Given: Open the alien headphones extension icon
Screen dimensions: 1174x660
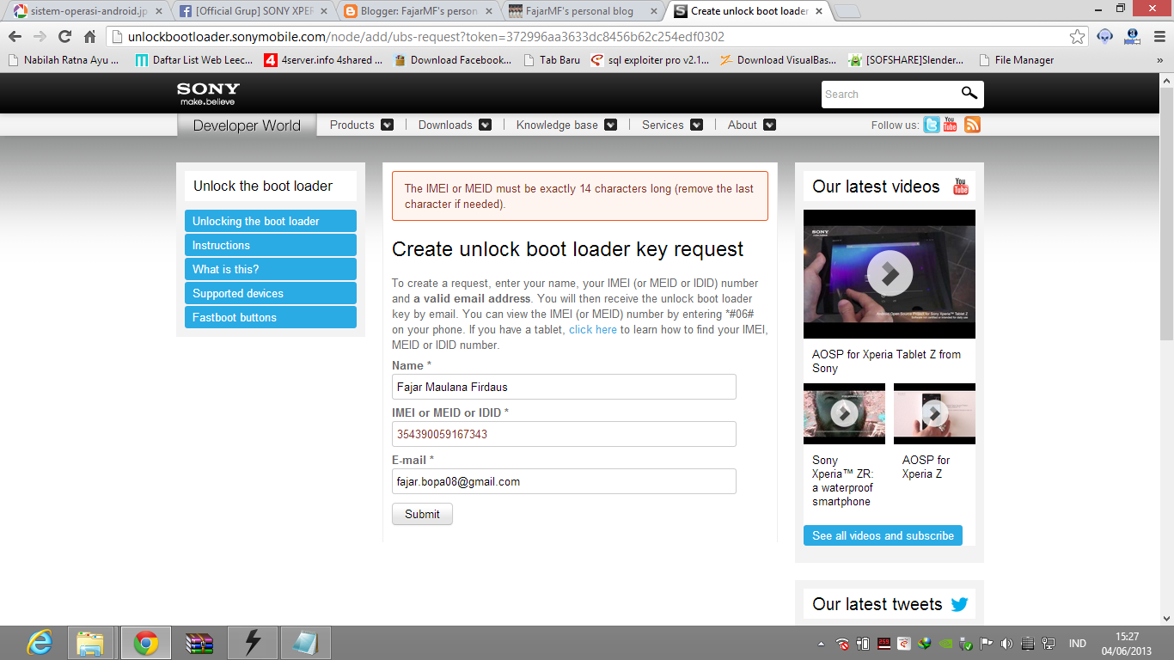Looking at the screenshot, I should click(1105, 37).
